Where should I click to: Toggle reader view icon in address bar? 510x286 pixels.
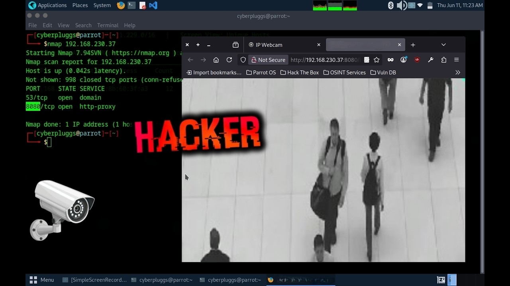(x=367, y=60)
